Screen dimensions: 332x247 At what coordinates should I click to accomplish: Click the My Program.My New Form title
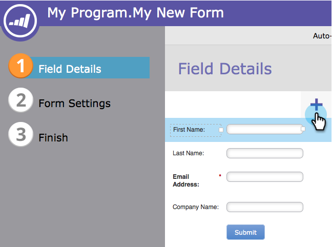tap(135, 12)
